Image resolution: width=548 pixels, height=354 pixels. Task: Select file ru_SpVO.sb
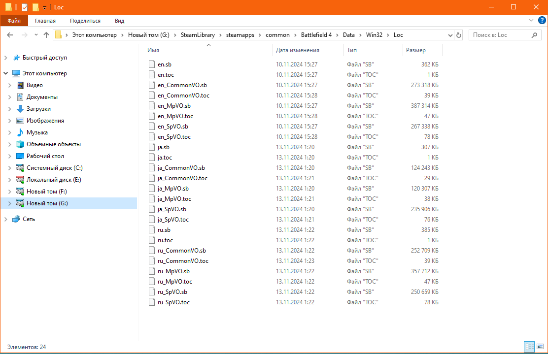[172, 292]
